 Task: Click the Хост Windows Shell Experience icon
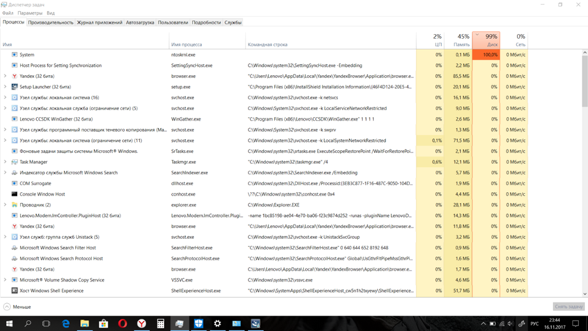(14, 291)
